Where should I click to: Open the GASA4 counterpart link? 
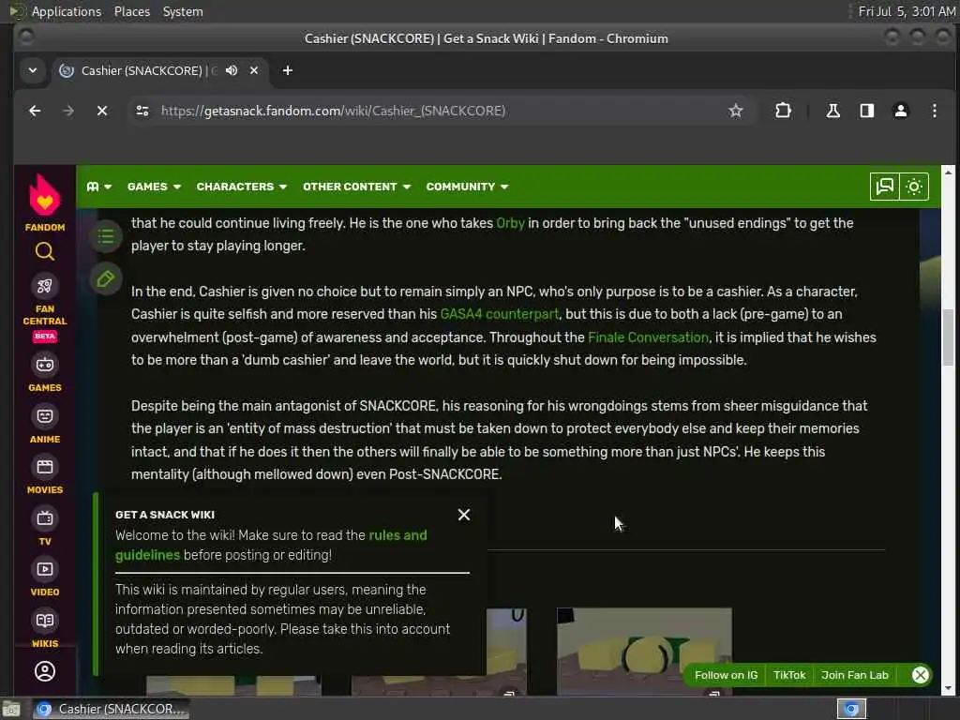pyautogui.click(x=499, y=314)
